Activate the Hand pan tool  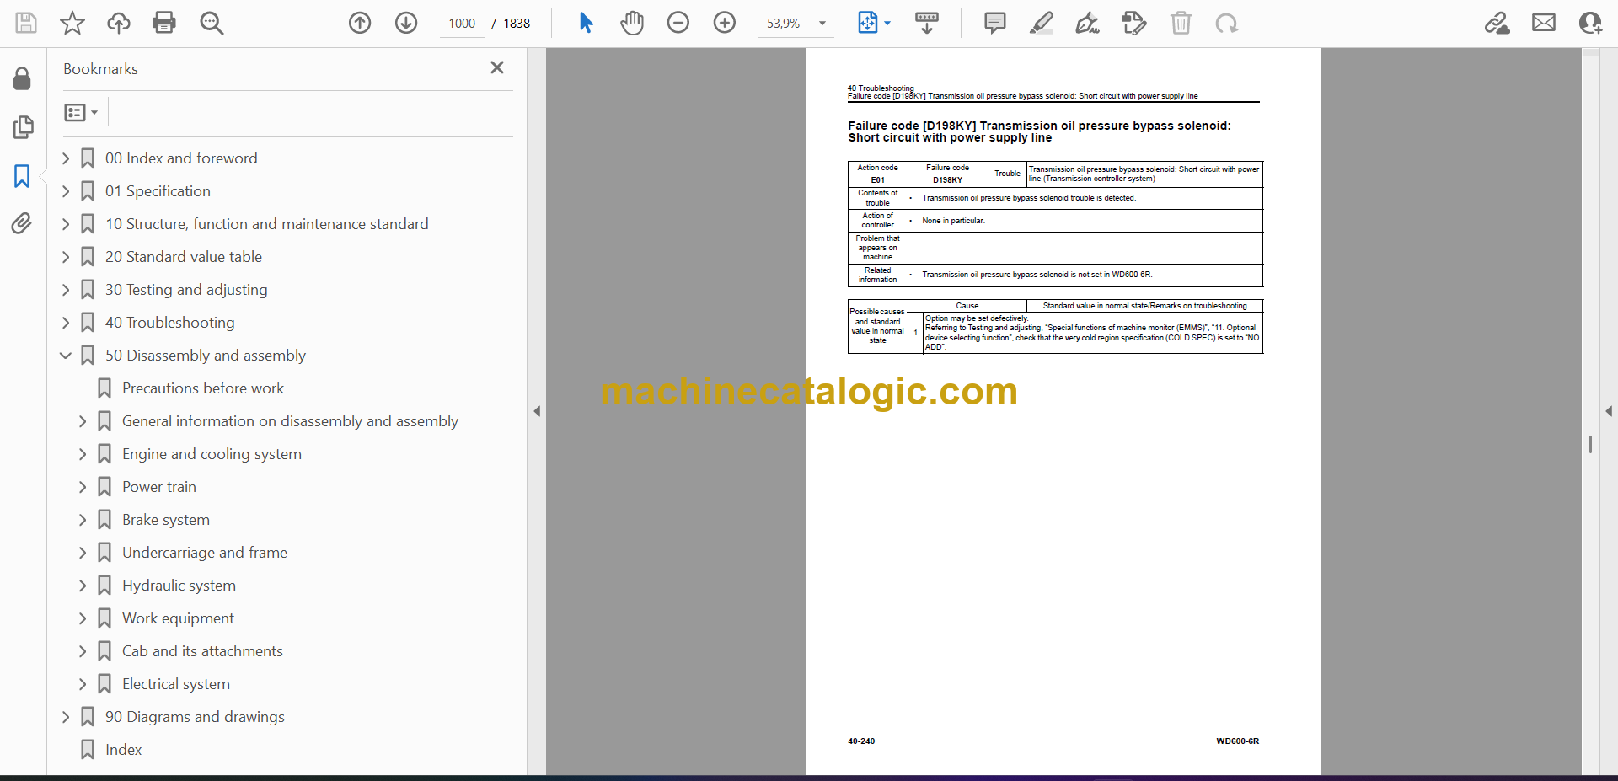pyautogui.click(x=632, y=23)
